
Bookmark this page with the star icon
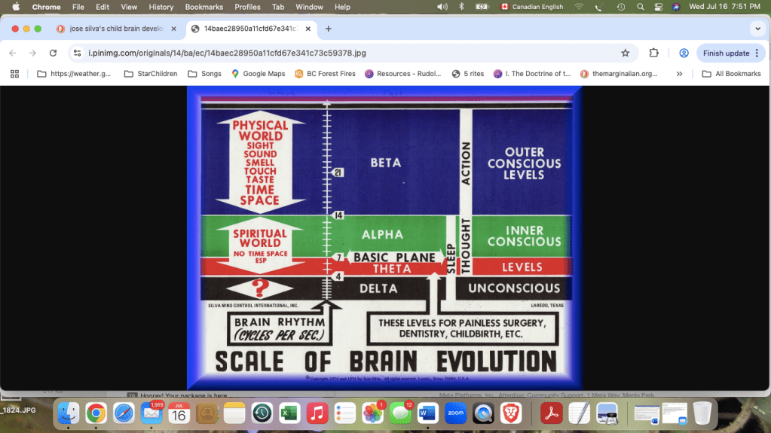point(625,53)
